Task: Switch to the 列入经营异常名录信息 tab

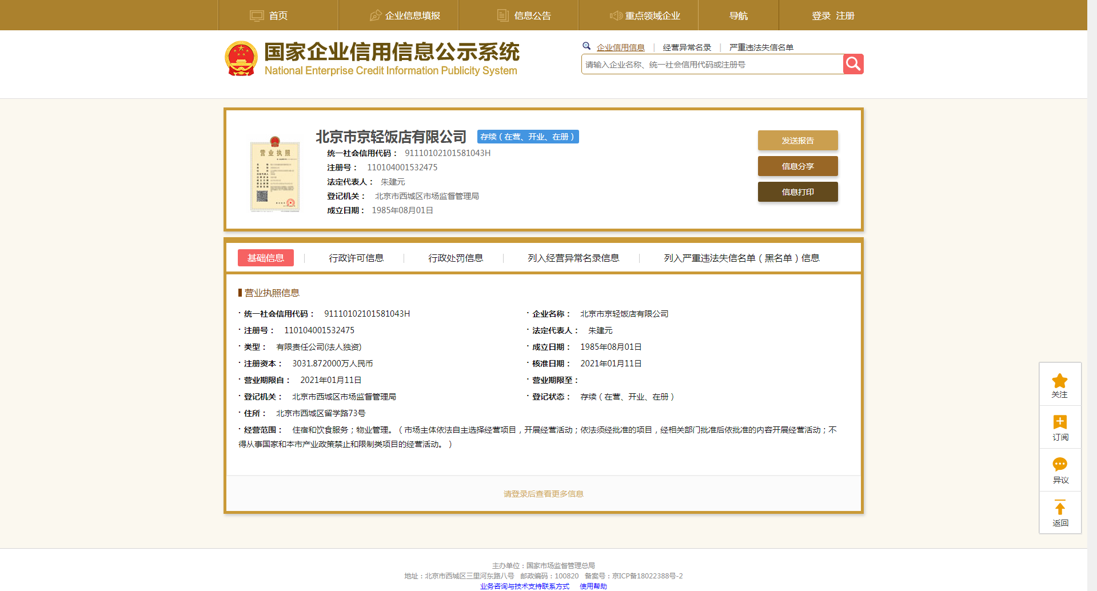Action: pos(573,258)
